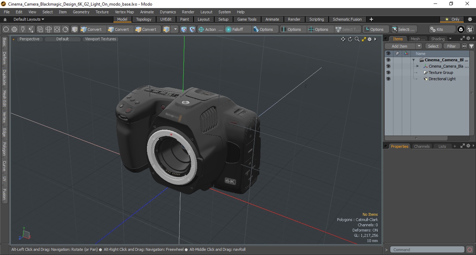Open the Perspective view type dropdown

click(x=29, y=39)
